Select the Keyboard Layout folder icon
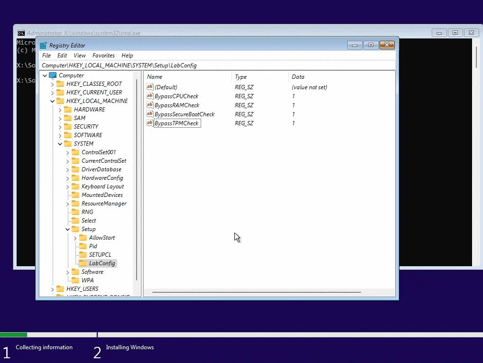Image resolution: width=483 pixels, height=363 pixels. [75, 186]
